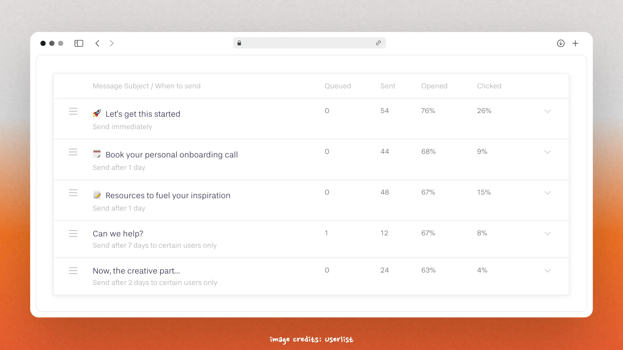Sort by the Queued column header
Screen dimensions: 623x350
coord(337,86)
